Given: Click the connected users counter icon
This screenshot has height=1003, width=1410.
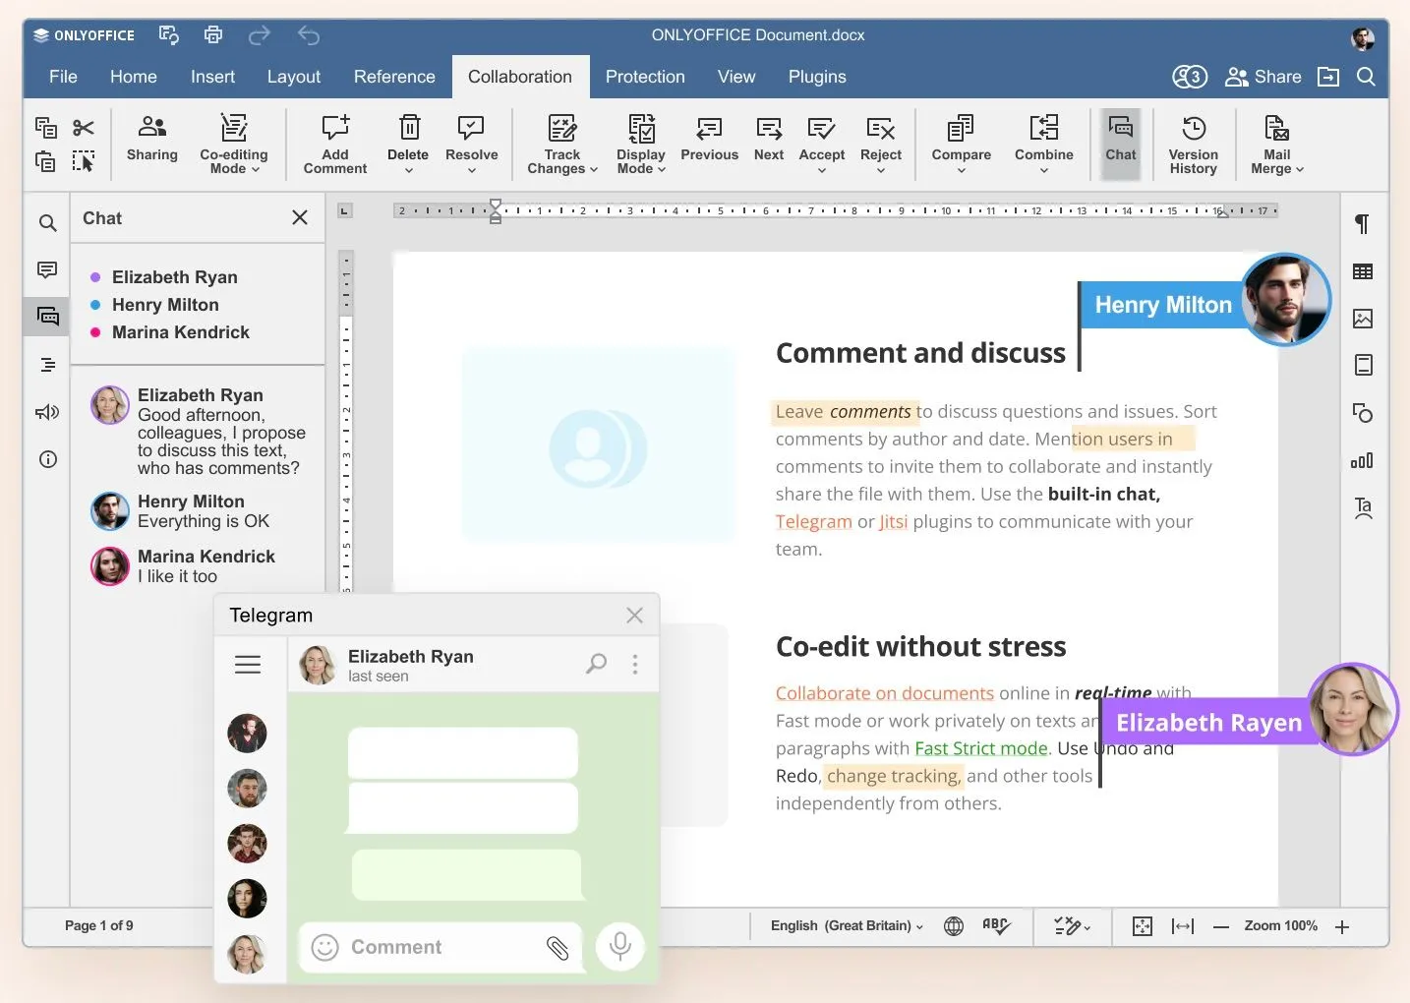Looking at the screenshot, I should click(1190, 77).
